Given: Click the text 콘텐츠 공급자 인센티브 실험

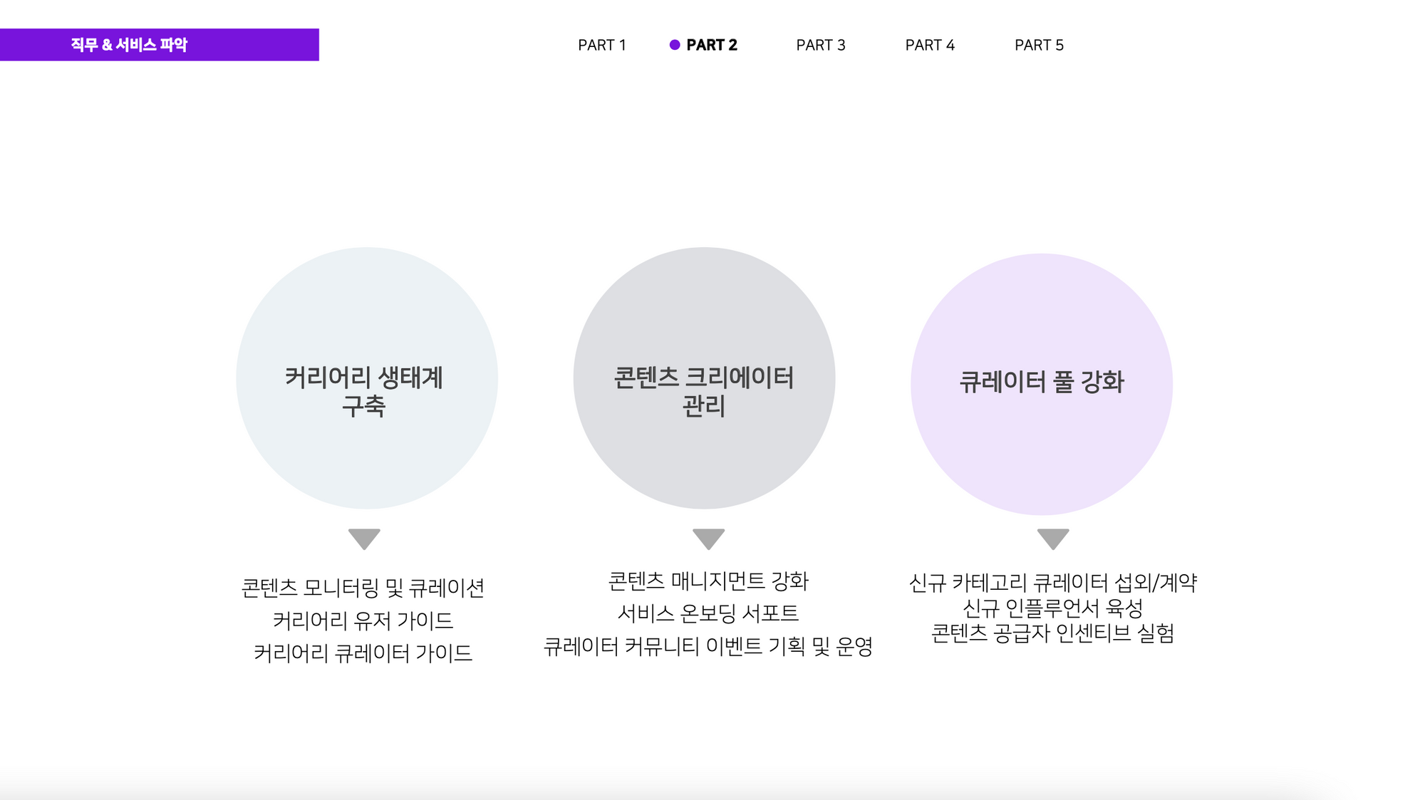Looking at the screenshot, I should (x=1053, y=633).
